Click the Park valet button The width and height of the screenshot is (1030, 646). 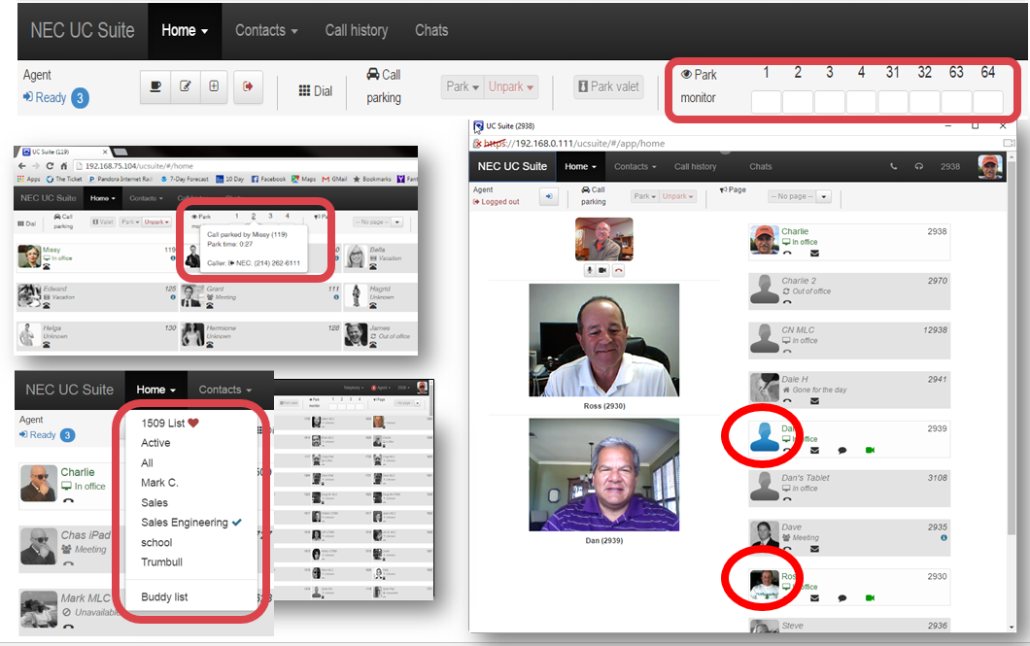pos(608,86)
